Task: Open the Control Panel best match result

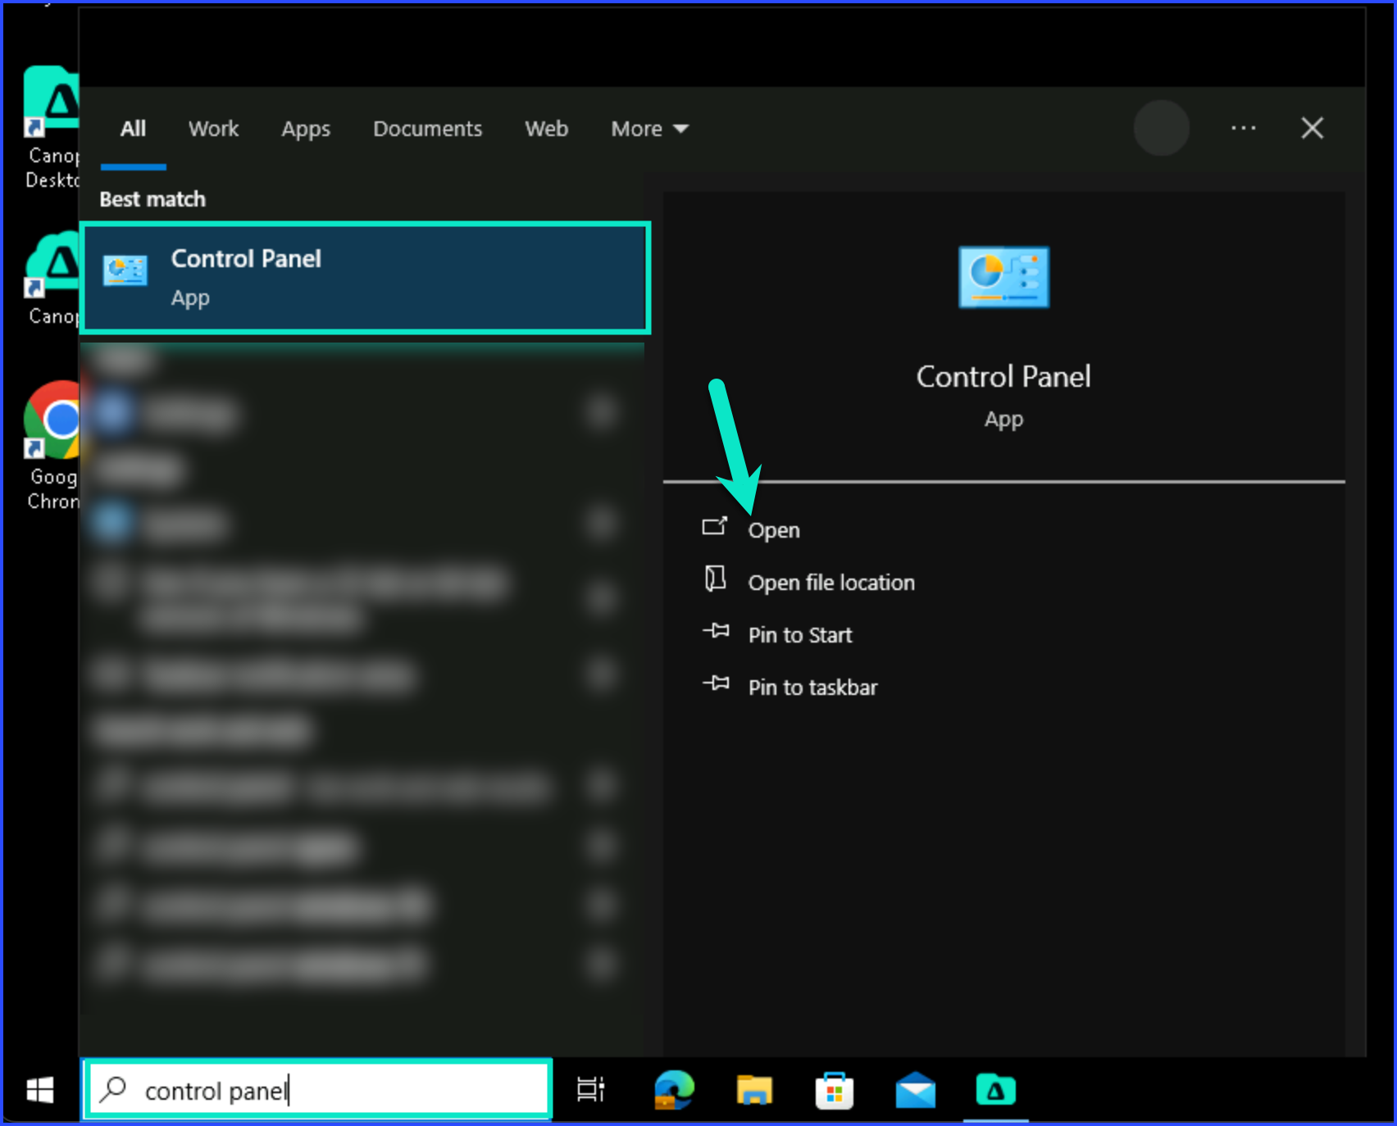Action: tap(366, 278)
